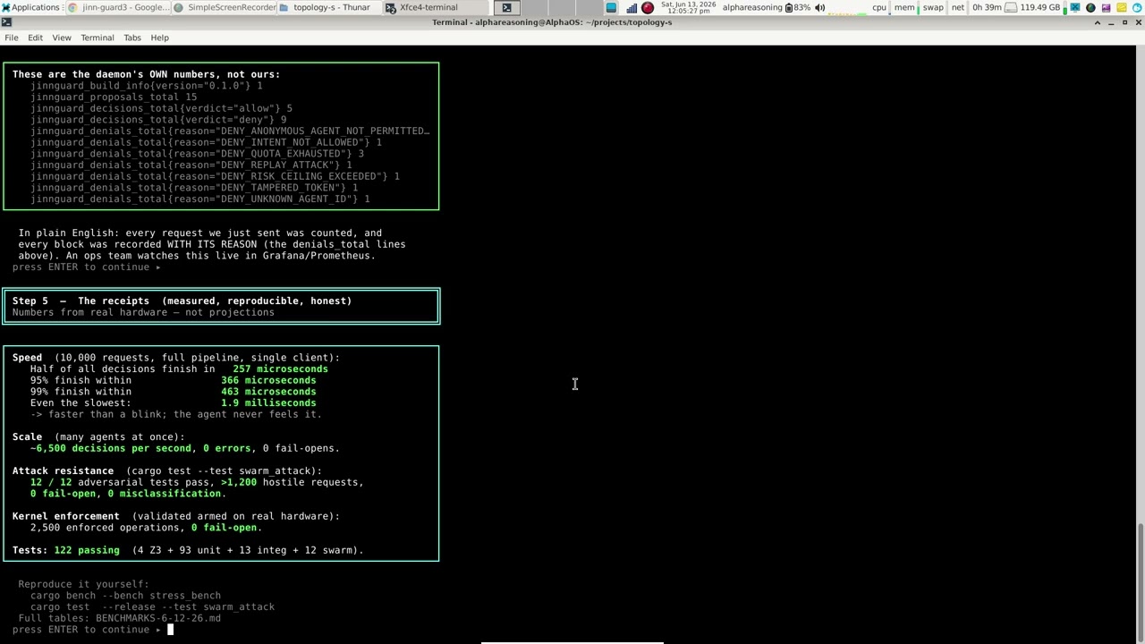This screenshot has height=644, width=1145.
Task: Click the terminal cursor at final prompt
Action: tap(170, 630)
